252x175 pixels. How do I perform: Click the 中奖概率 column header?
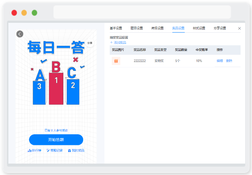point(202,50)
